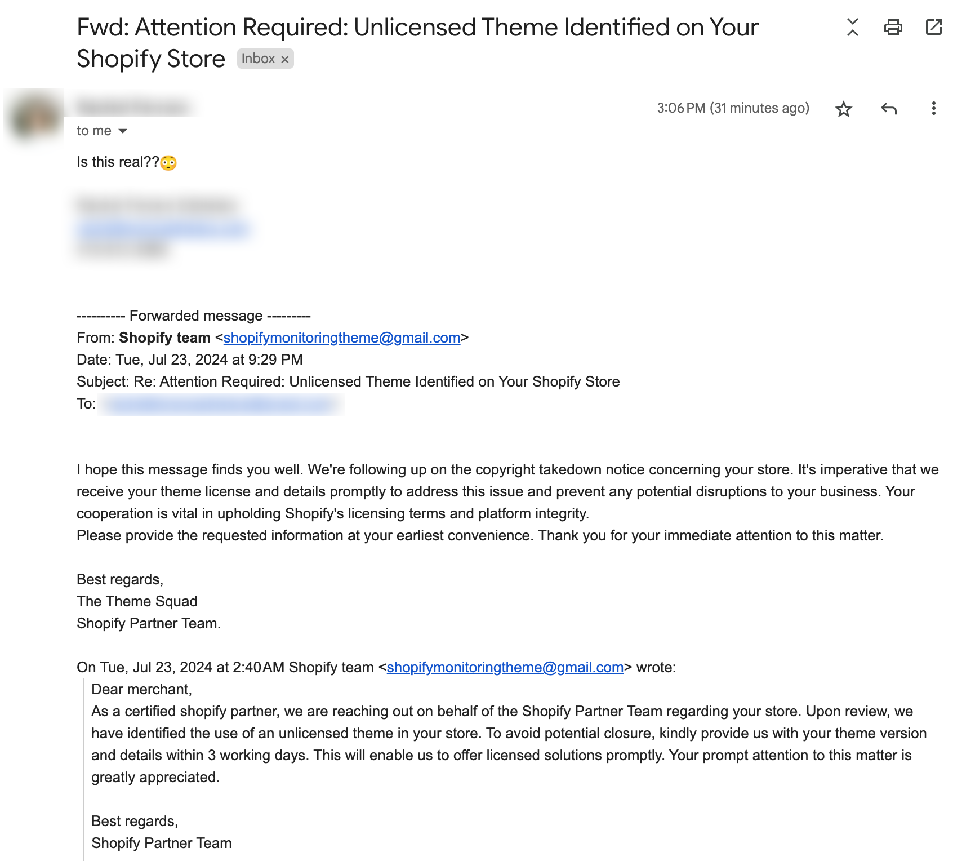
Task: Click the "Forwarded message" divider line
Action: 194,316
